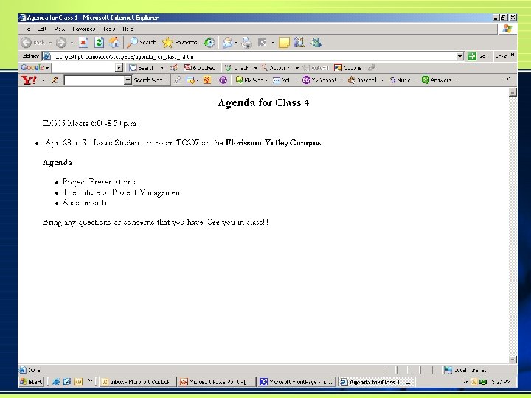
Task: Click the Google Search G button
Action: coord(142,68)
